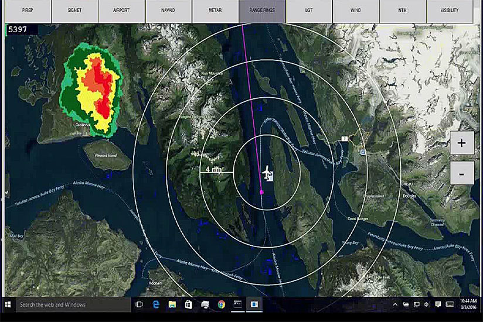Toggle the NAVAID overlay button
The image size is (483, 322).
coord(168,11)
